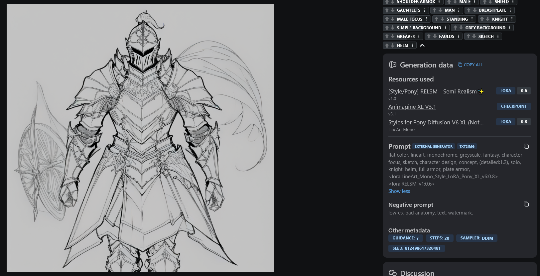Image resolution: width=540 pixels, height=276 pixels.
Task: Upvote the KNIGHT tag
Action: coord(482,19)
